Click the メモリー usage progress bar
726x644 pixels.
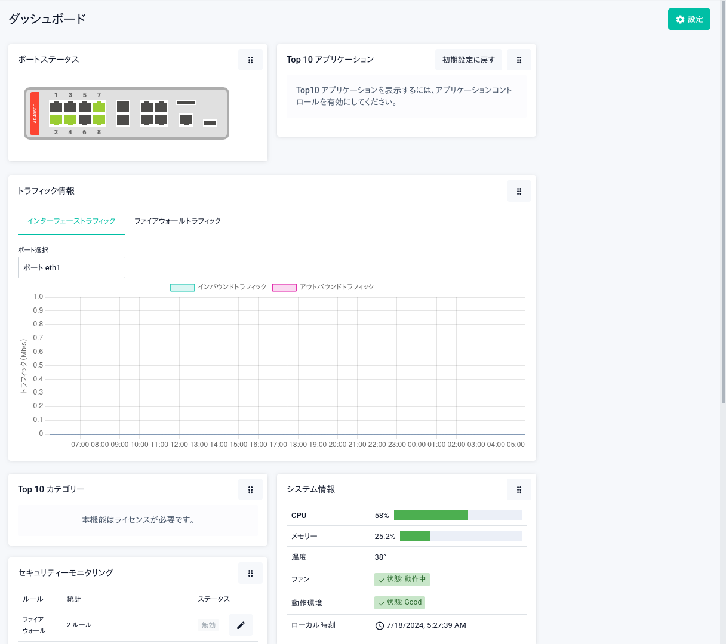click(x=460, y=536)
